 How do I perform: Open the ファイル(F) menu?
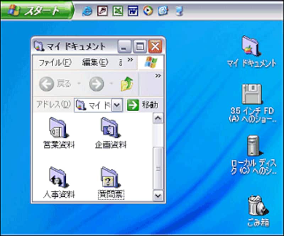(x=55, y=63)
